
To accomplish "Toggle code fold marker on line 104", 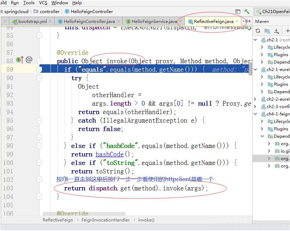I will click(x=40, y=196).
